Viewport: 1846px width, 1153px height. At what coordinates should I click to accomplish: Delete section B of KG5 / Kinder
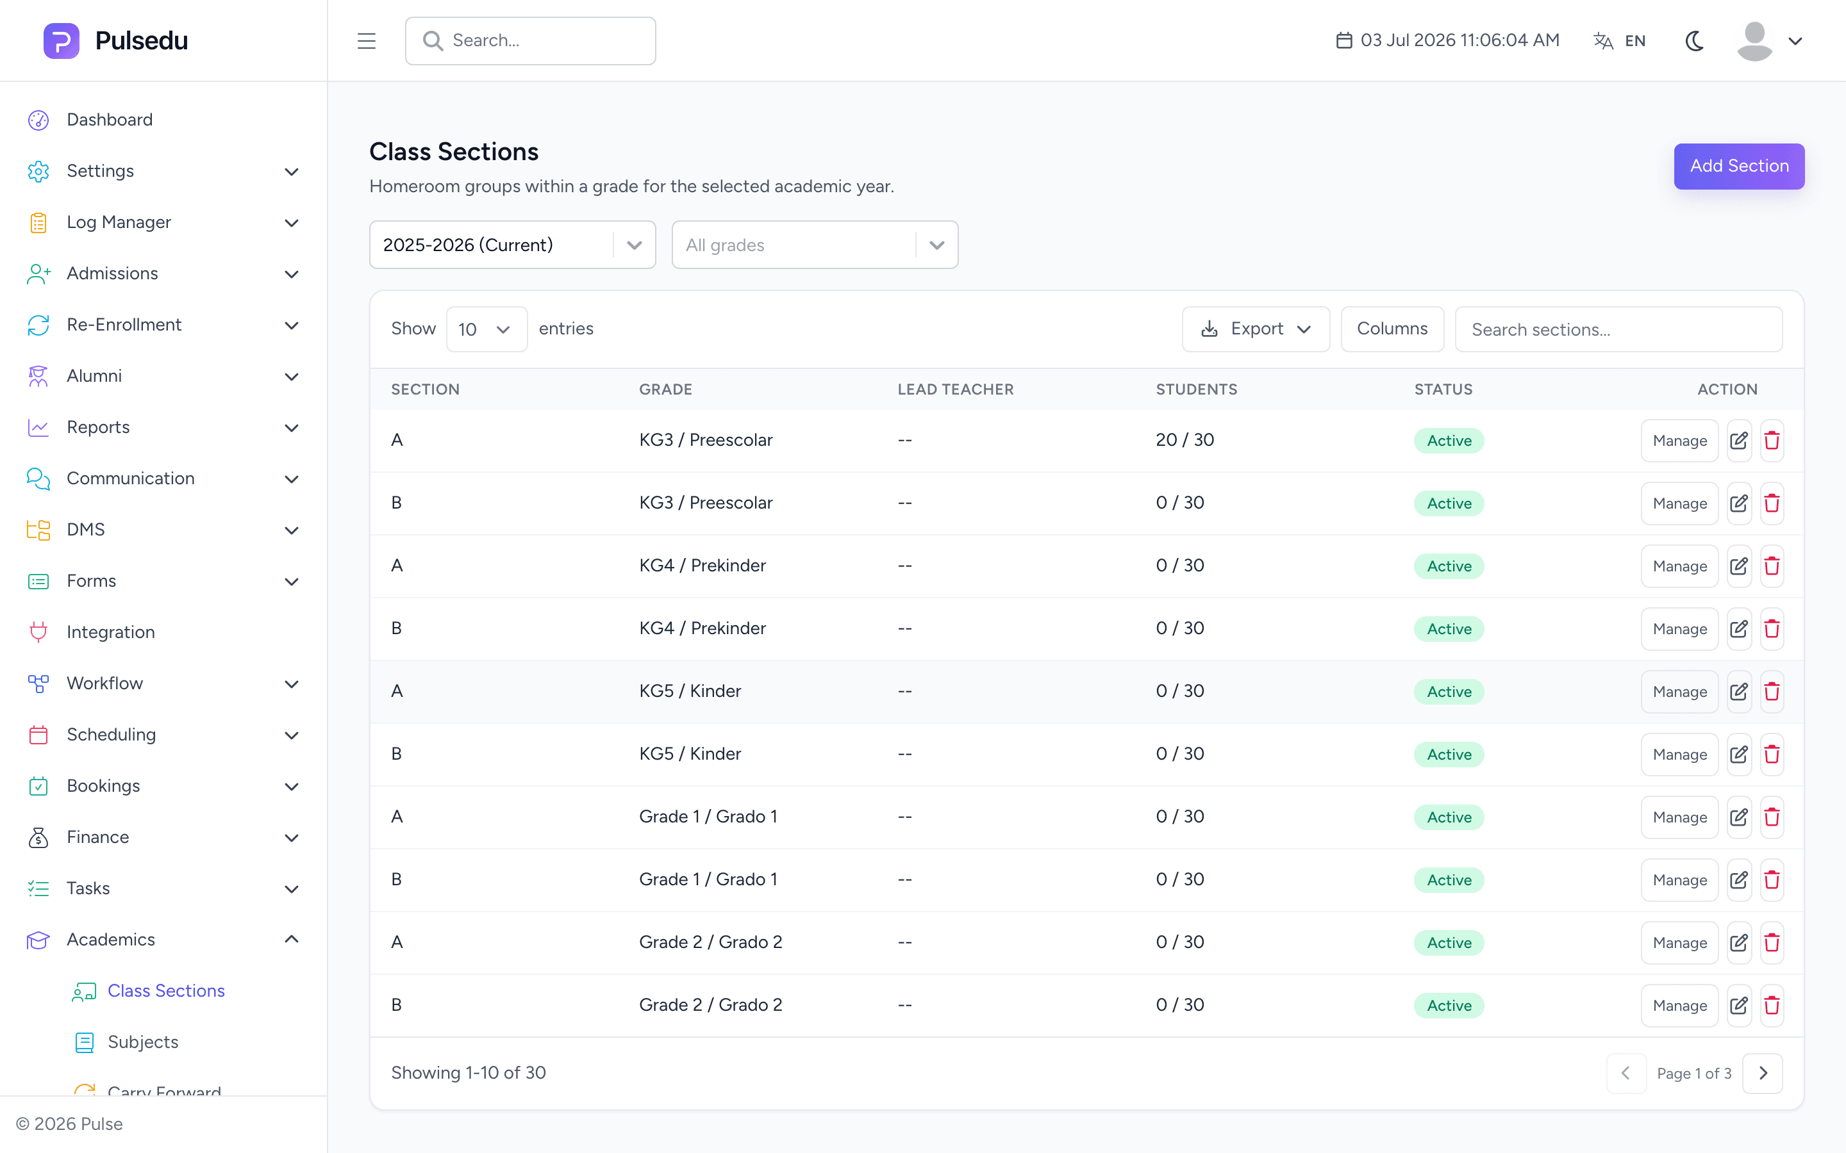tap(1771, 754)
